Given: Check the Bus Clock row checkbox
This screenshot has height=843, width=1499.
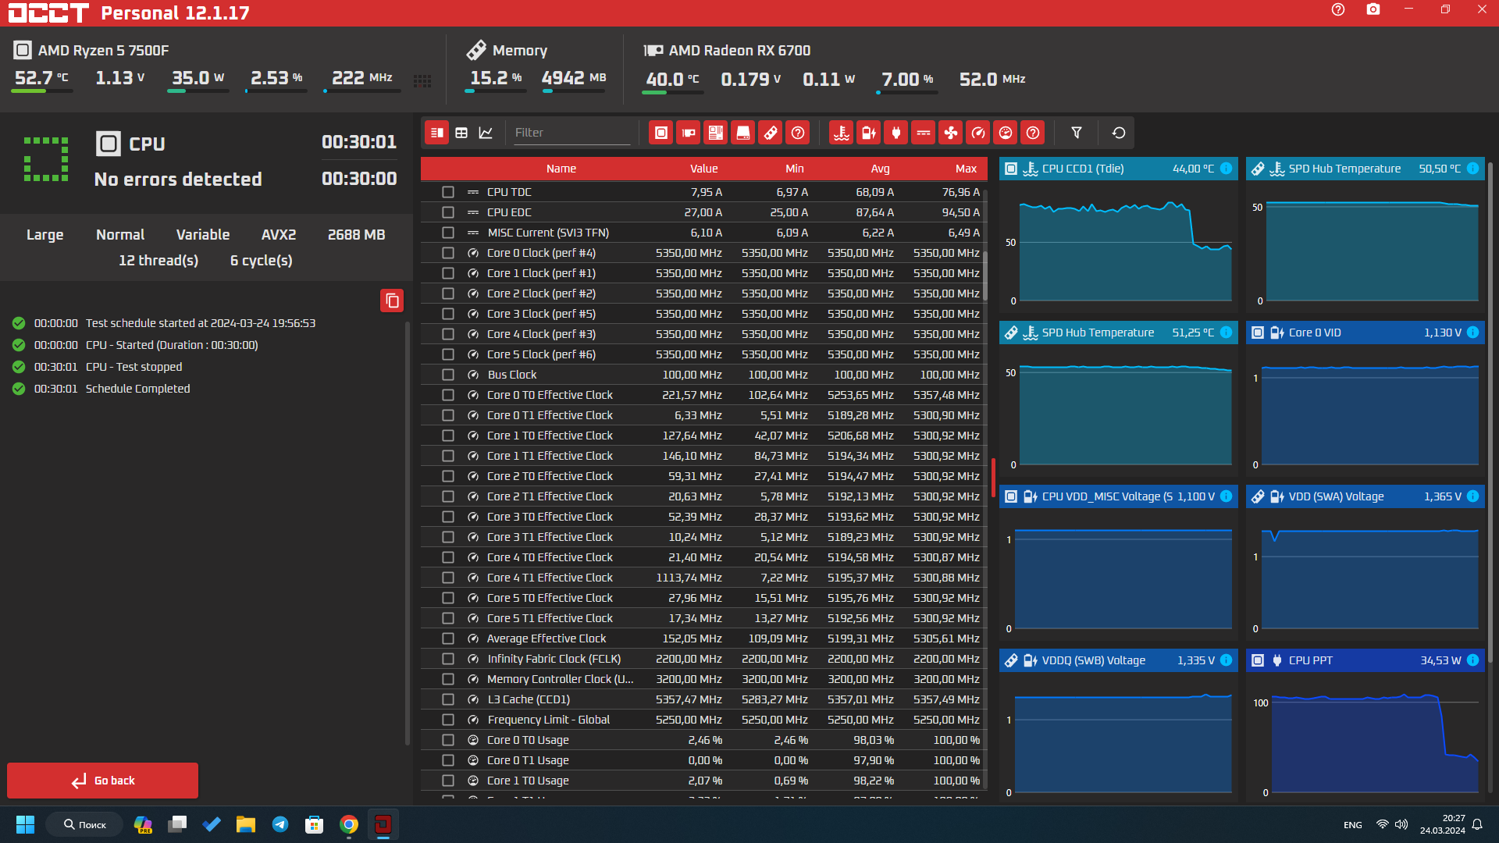Looking at the screenshot, I should (447, 375).
